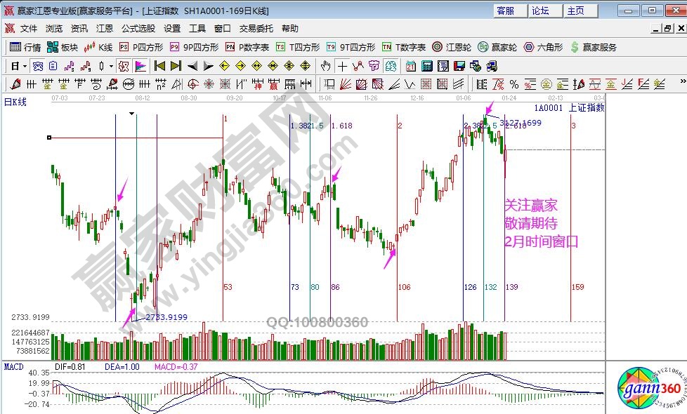Open the 公式选股 menu

tap(138, 29)
